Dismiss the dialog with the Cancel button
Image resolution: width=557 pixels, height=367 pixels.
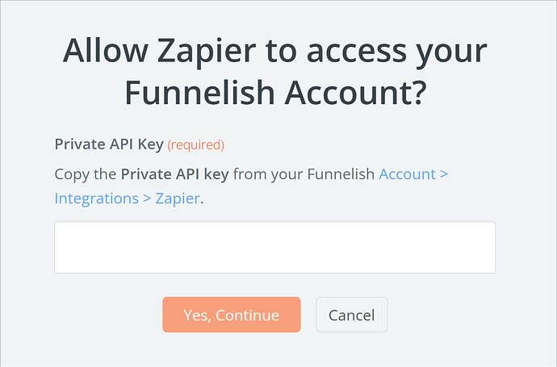[x=351, y=315]
